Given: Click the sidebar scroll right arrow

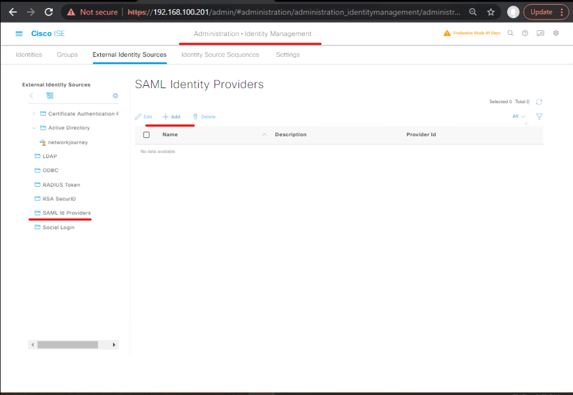Looking at the screenshot, I should [114, 345].
